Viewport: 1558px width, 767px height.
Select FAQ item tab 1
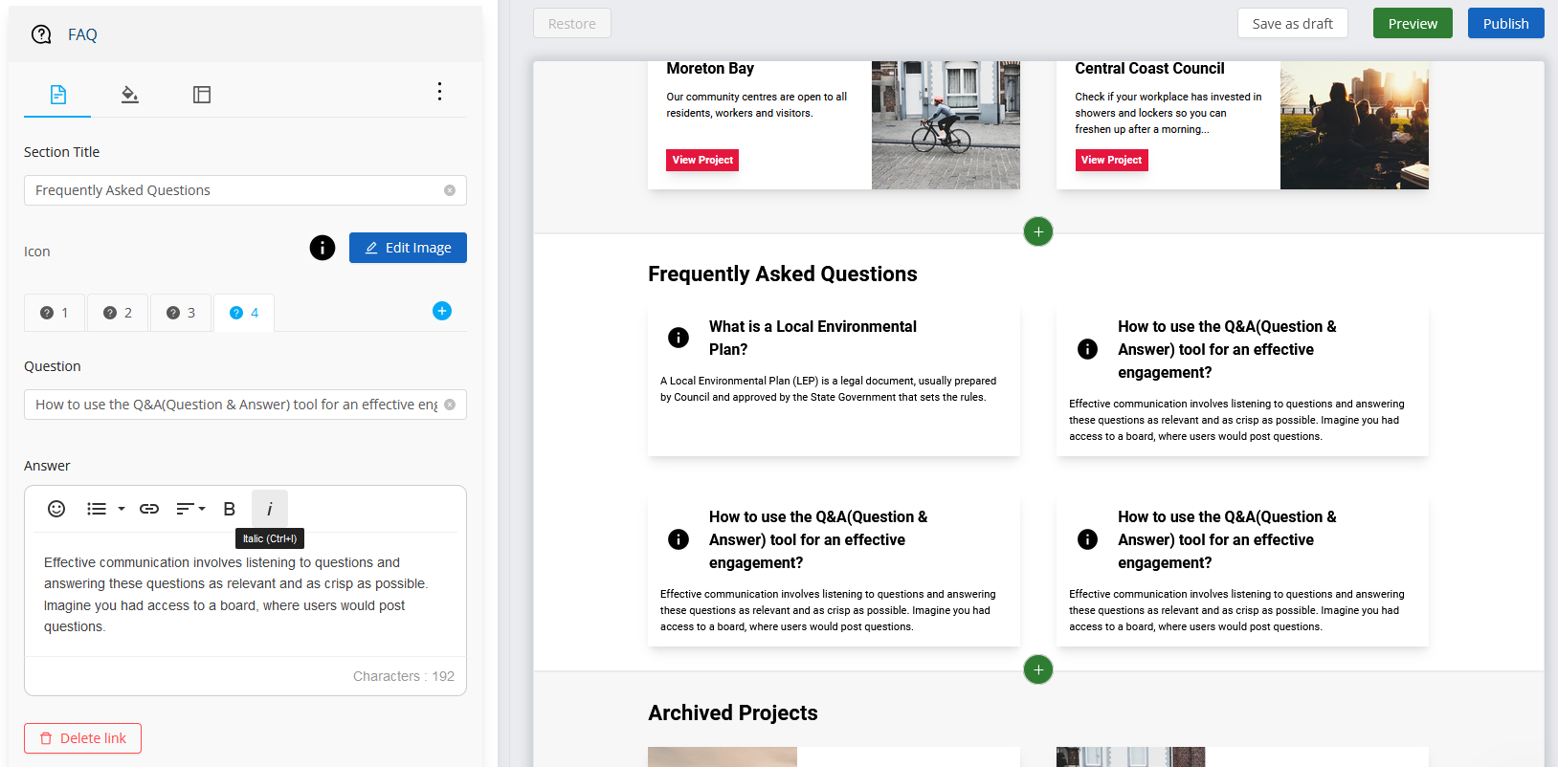tap(55, 313)
